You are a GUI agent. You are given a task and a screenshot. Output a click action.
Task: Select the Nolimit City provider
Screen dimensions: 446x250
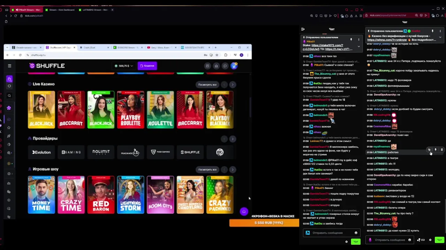tap(101, 152)
